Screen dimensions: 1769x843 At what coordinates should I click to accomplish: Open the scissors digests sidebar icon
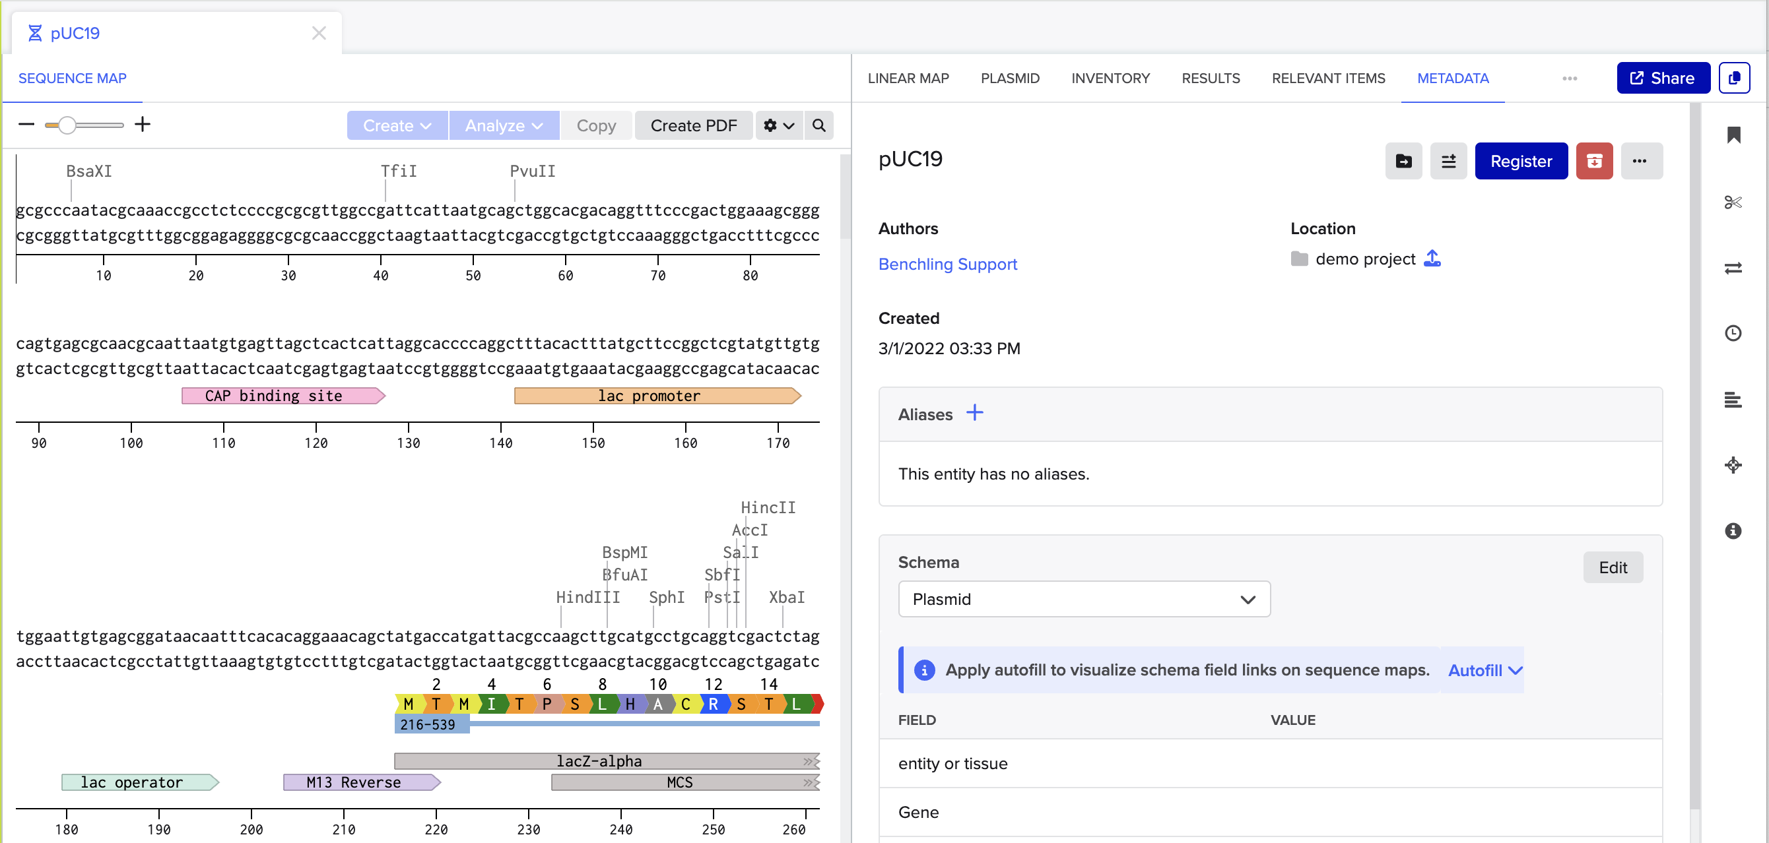(x=1733, y=202)
